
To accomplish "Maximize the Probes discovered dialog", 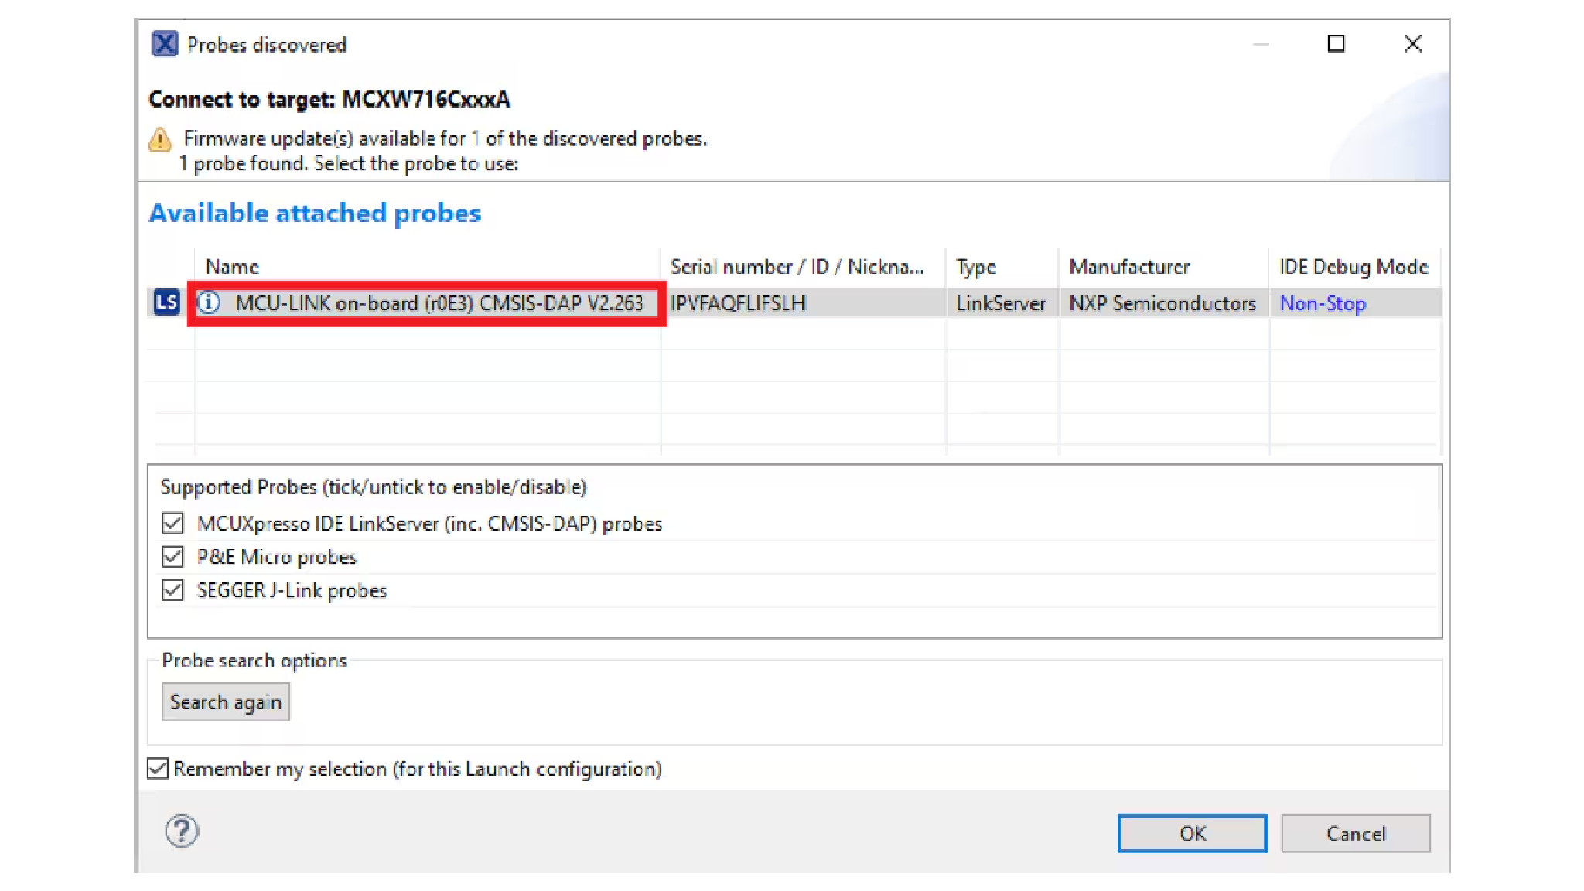I will 1336,44.
